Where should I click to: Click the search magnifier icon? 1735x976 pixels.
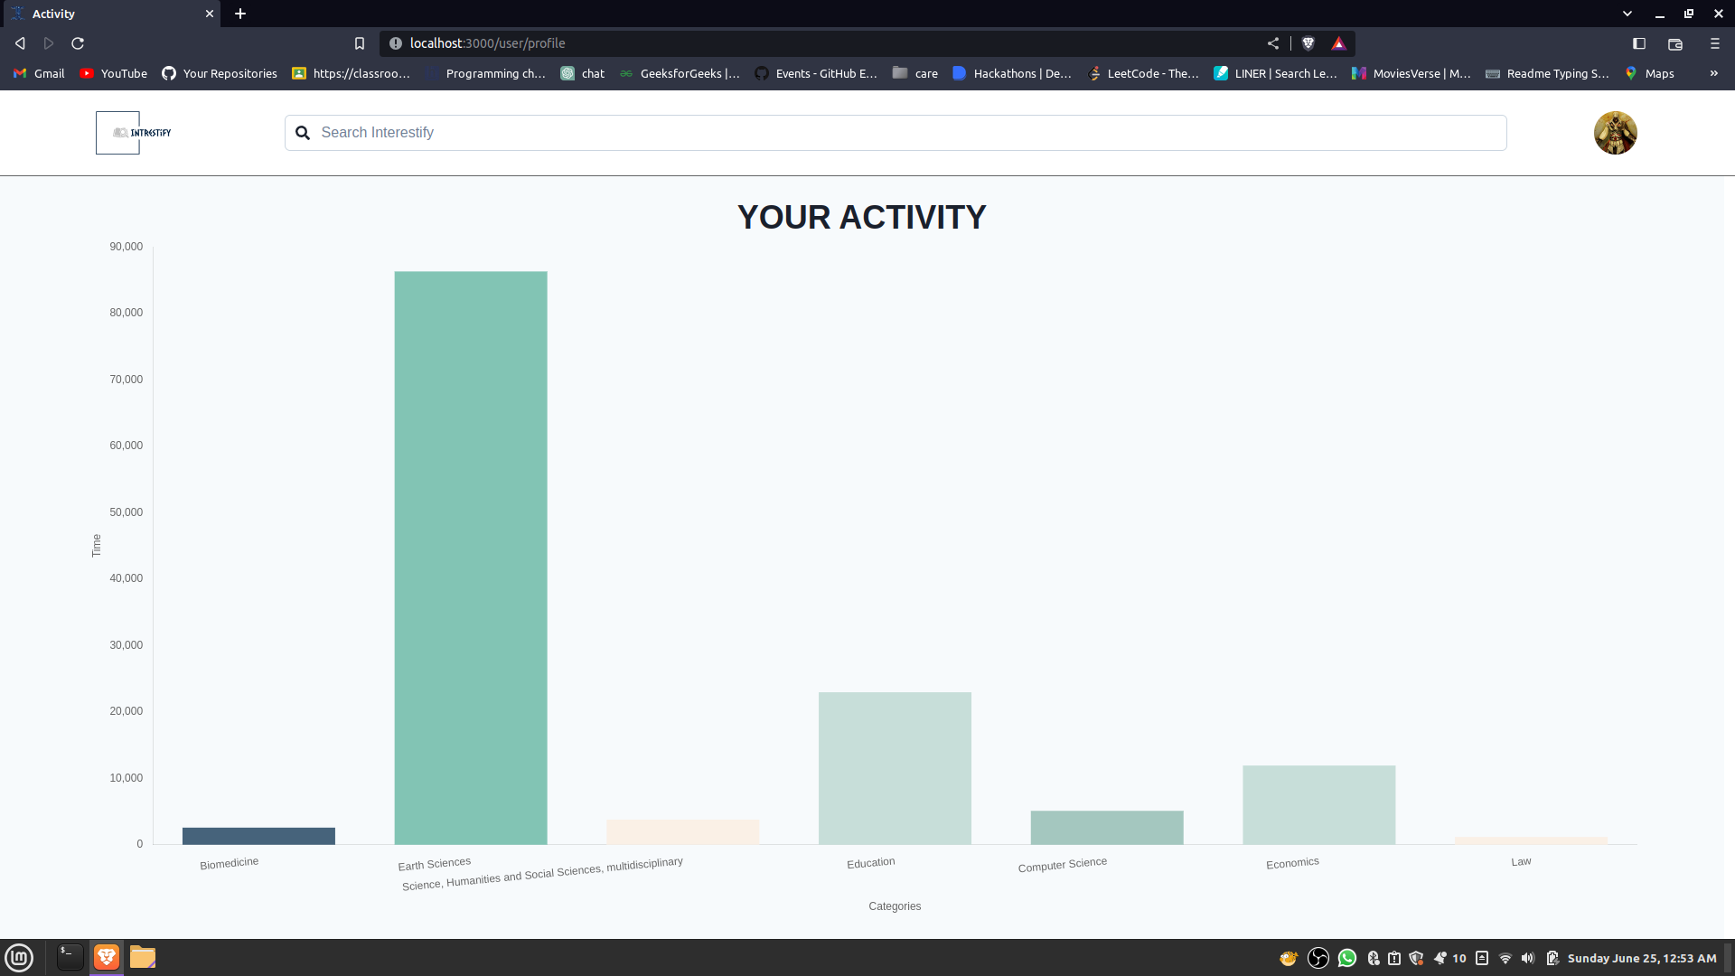(303, 133)
